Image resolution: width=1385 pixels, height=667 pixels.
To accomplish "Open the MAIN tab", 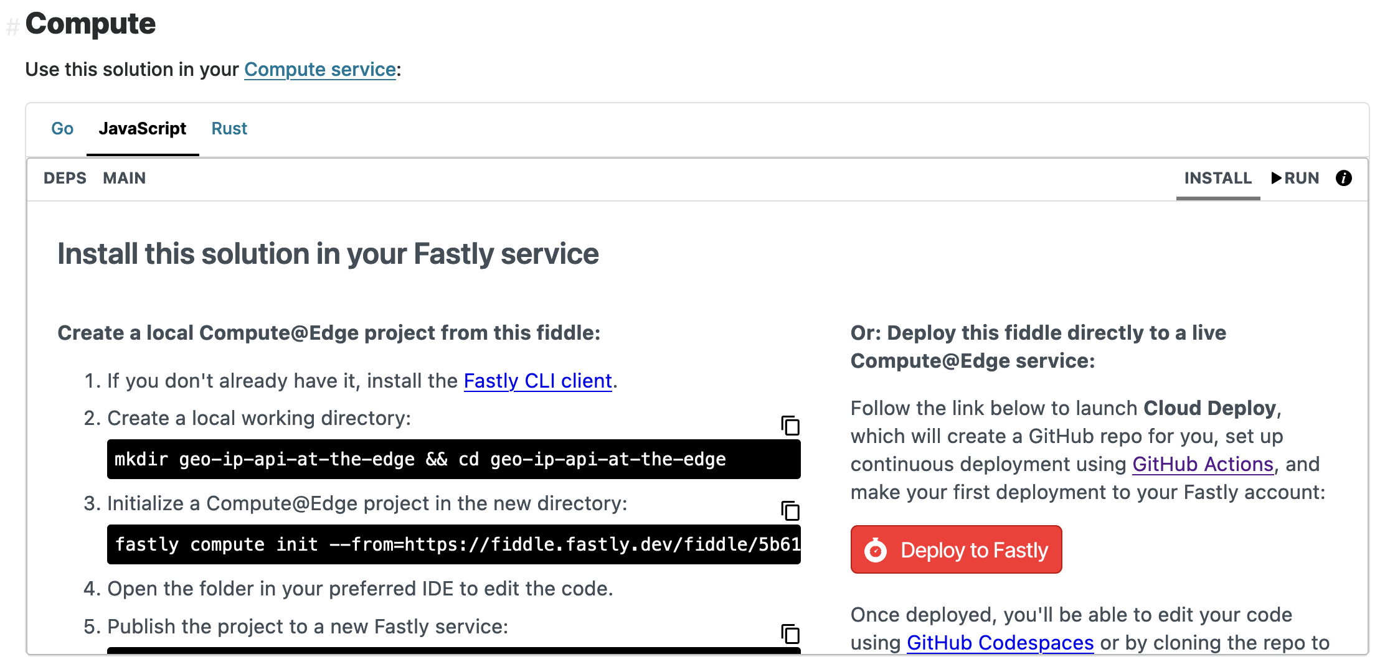I will [125, 179].
